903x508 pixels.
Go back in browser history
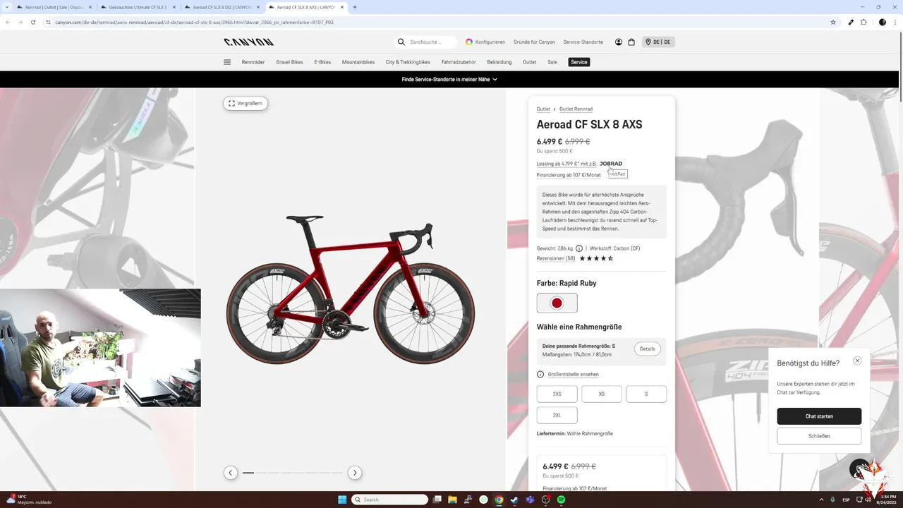(x=8, y=22)
